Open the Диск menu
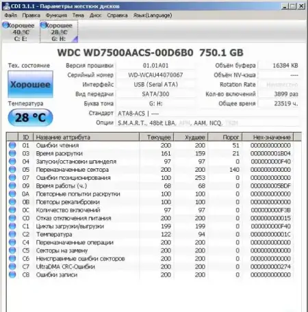Image resolution: width=308 pixels, height=312 pixels. coord(95,15)
